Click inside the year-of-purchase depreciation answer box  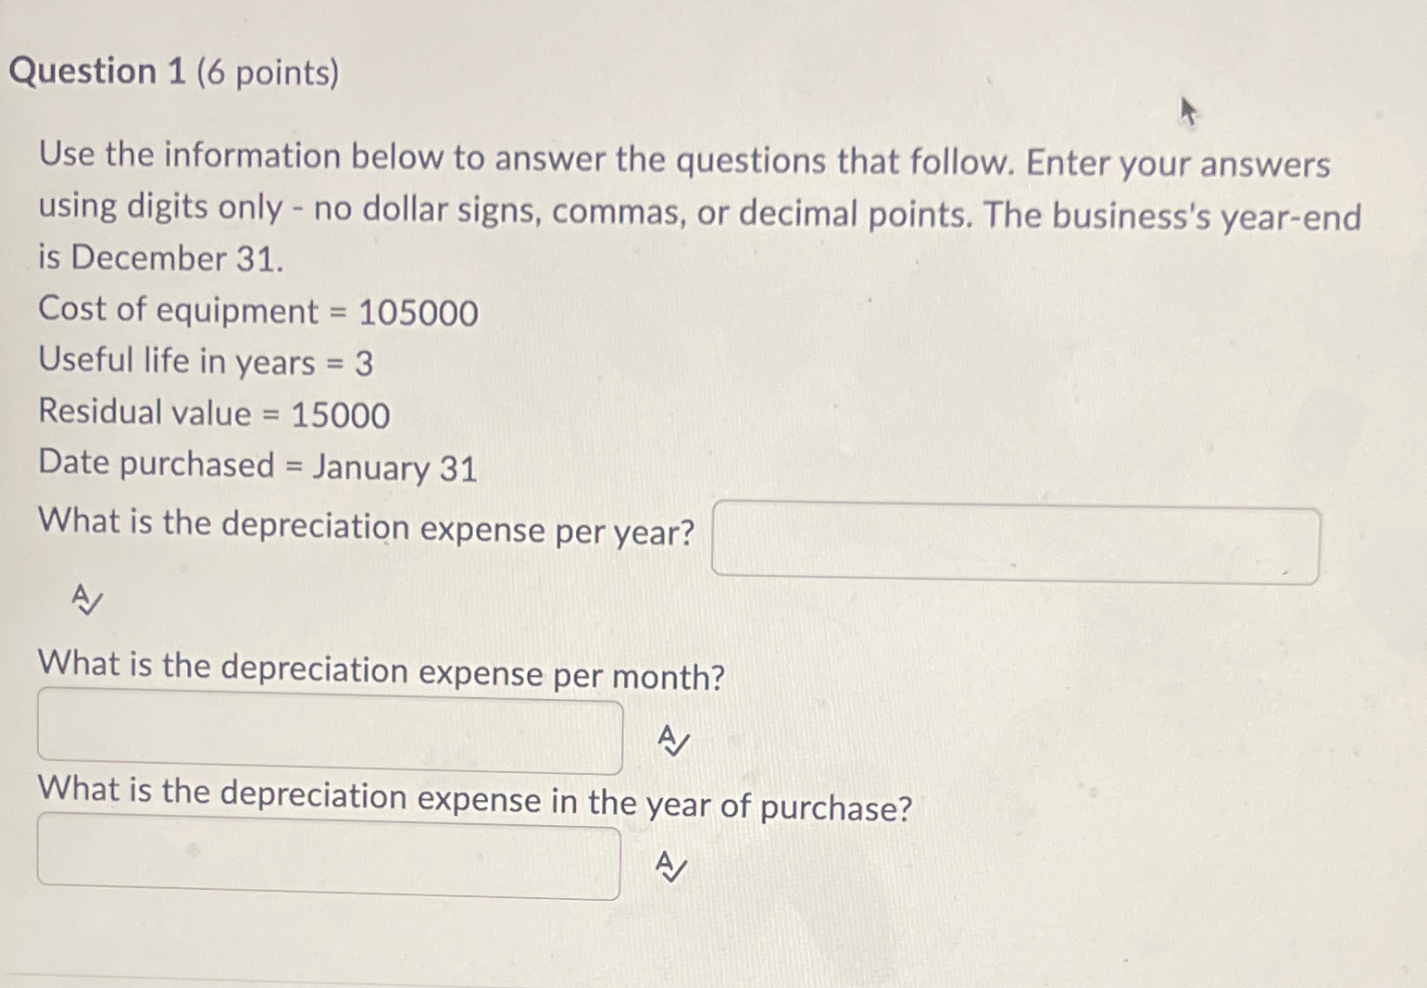pyautogui.click(x=329, y=859)
